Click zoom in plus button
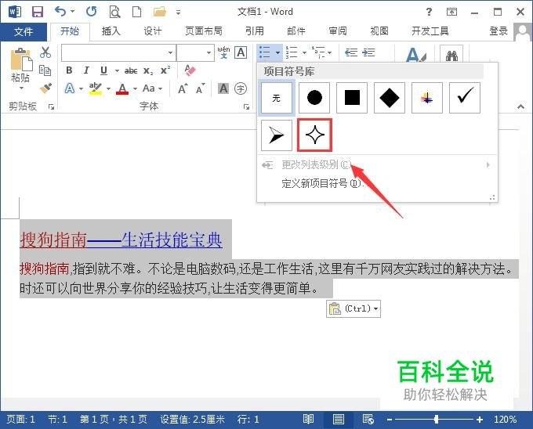 point(480,420)
